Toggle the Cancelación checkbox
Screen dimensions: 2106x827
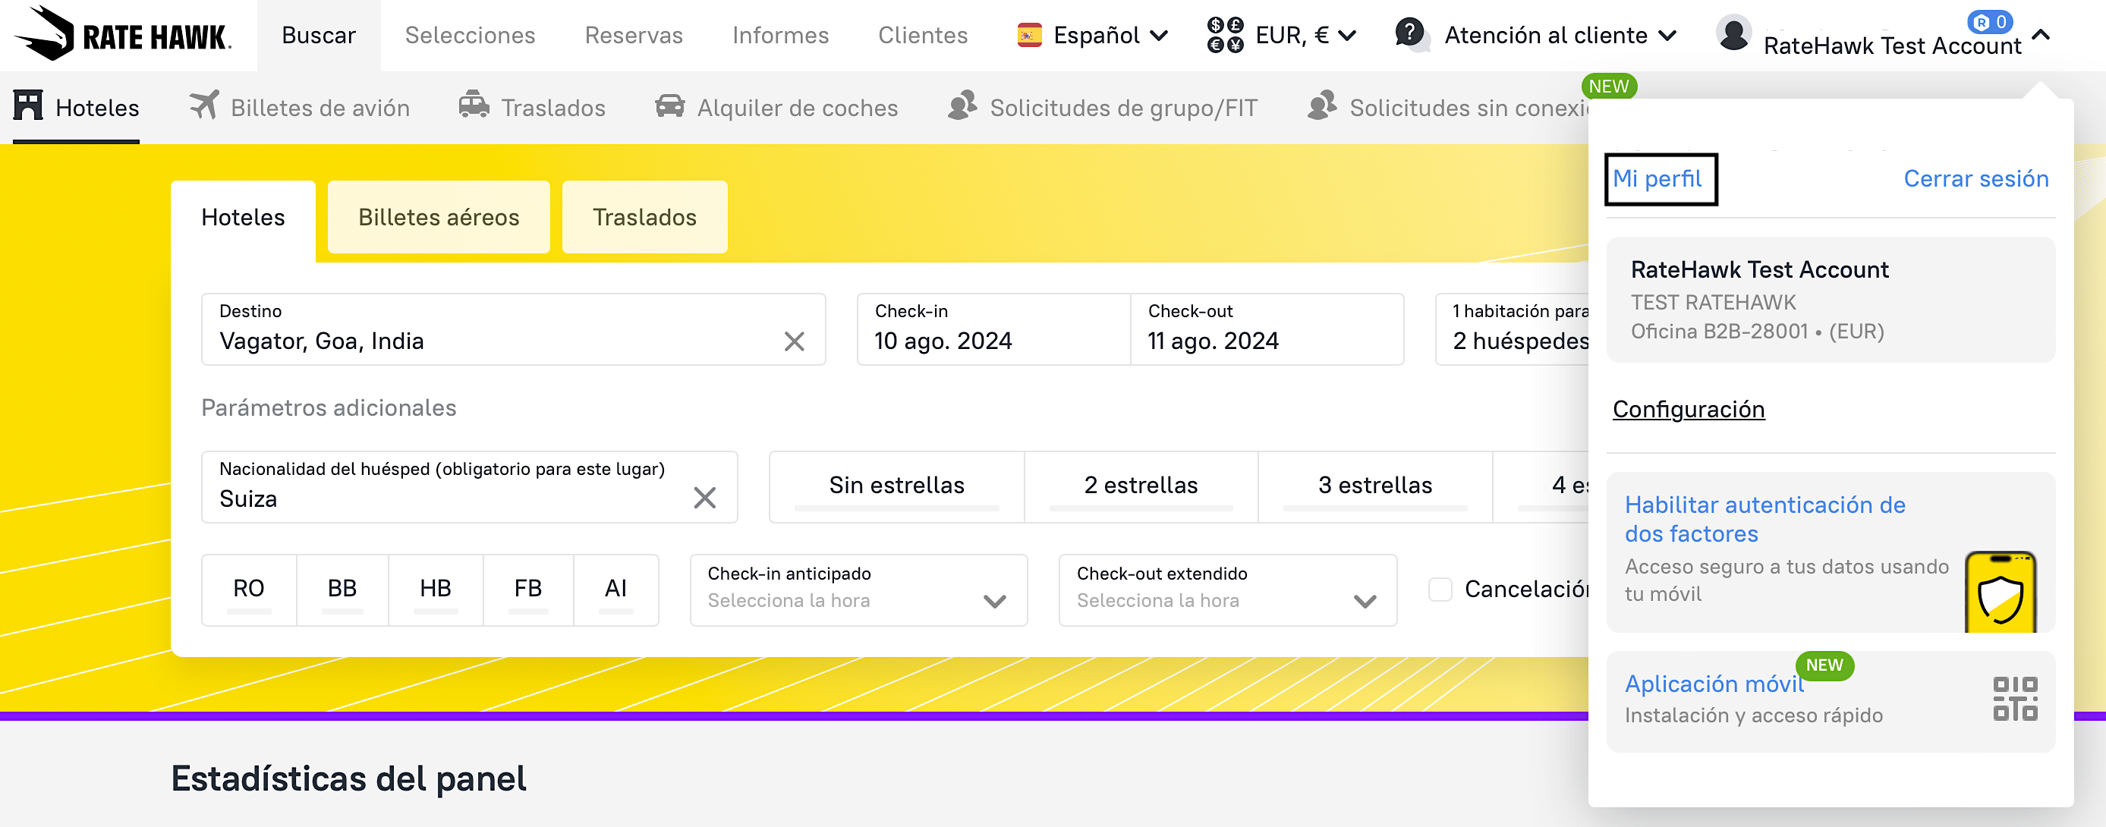pos(1440,590)
